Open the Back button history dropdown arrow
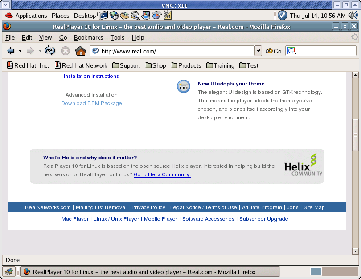 [20, 51]
